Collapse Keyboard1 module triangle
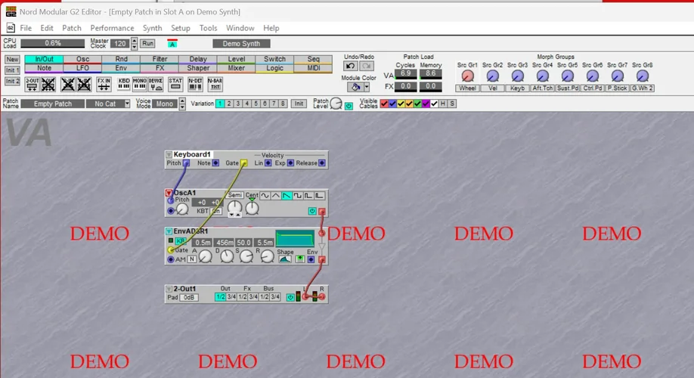This screenshot has height=378, width=694. [169, 154]
